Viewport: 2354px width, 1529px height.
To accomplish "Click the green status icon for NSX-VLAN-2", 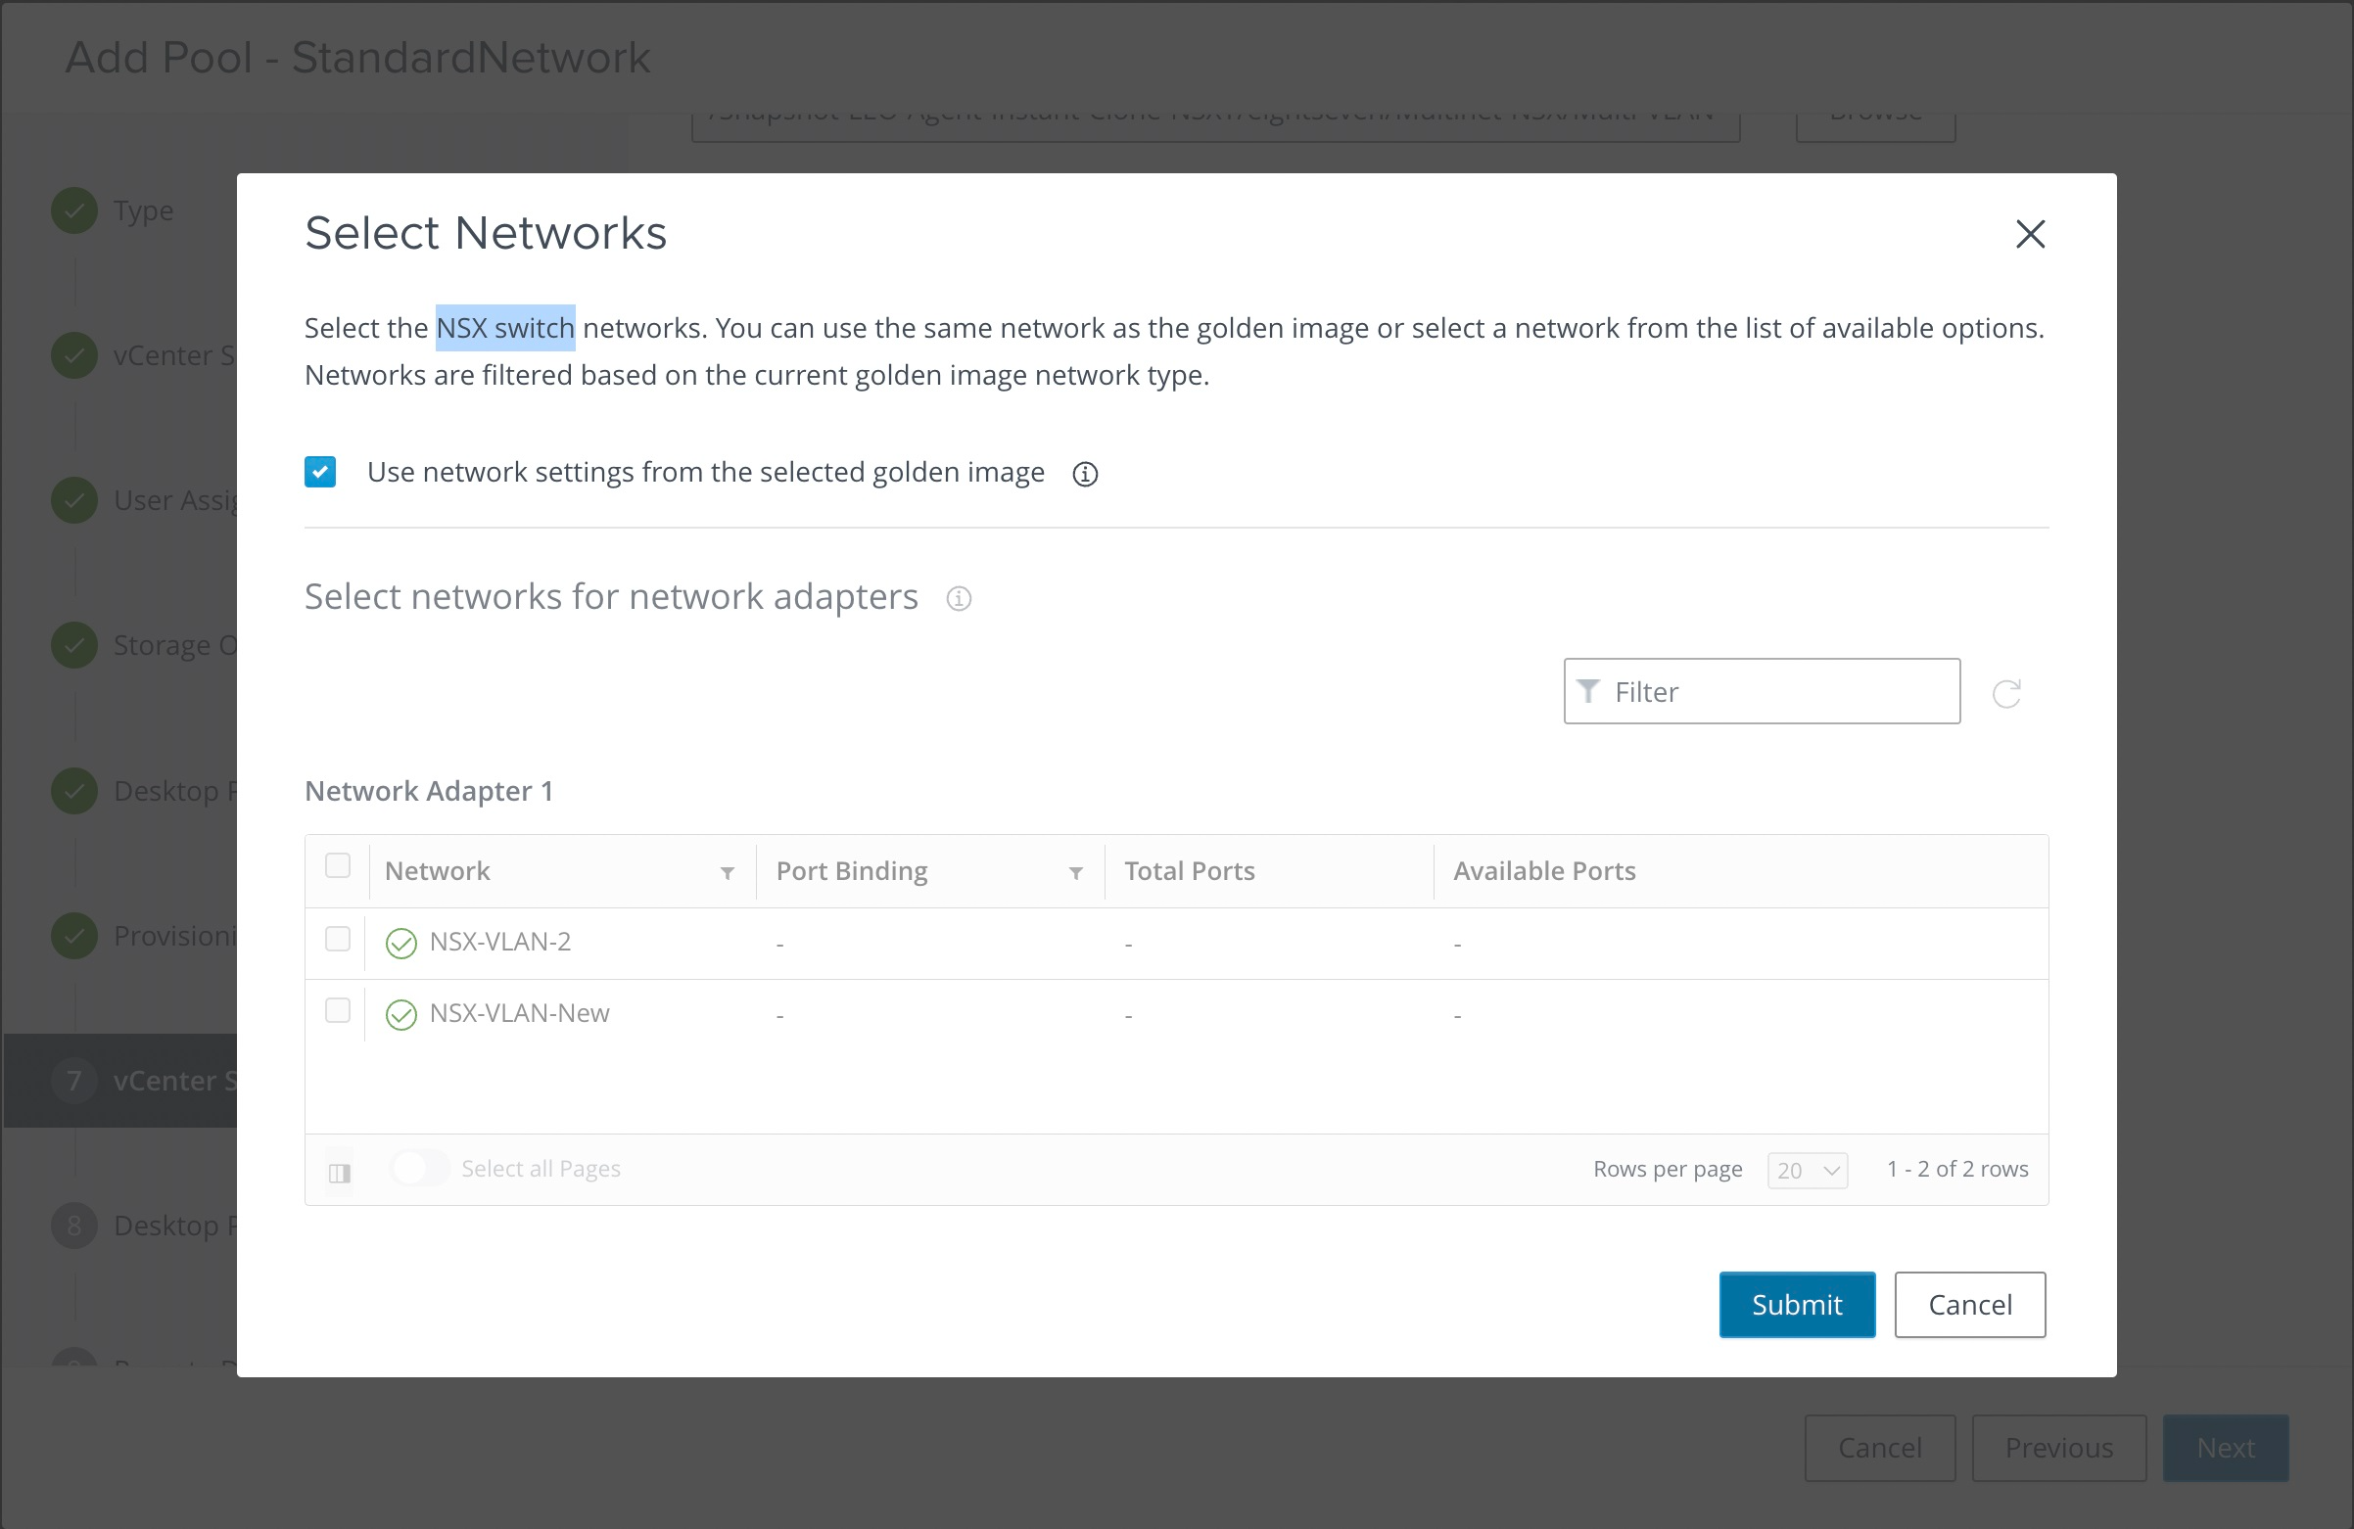I will 401,944.
